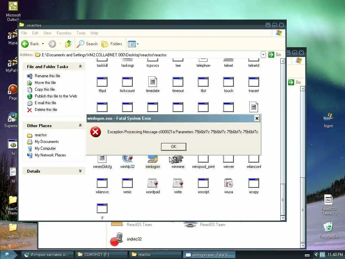Collapse the File and Folder Tasks panel
Image resolution: width=345 pixels, height=259 pixels.
pyautogui.click(x=80, y=66)
